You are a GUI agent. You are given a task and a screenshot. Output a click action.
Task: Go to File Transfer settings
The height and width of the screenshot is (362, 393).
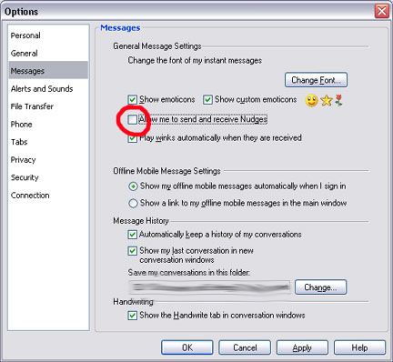[x=32, y=106]
